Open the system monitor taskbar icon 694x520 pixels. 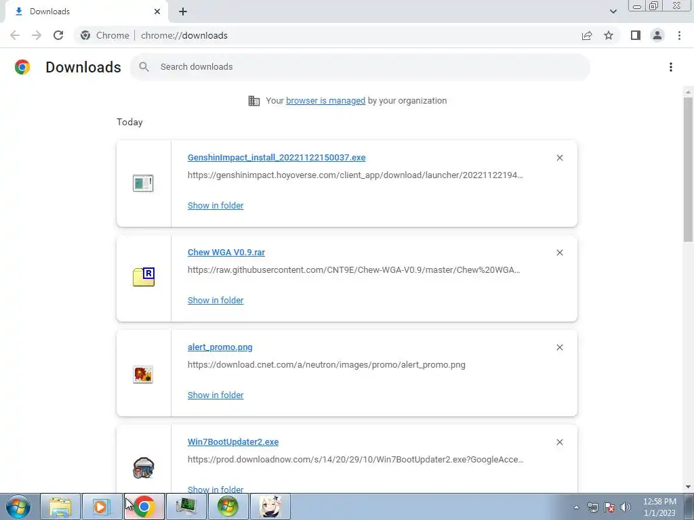pyautogui.click(x=186, y=506)
